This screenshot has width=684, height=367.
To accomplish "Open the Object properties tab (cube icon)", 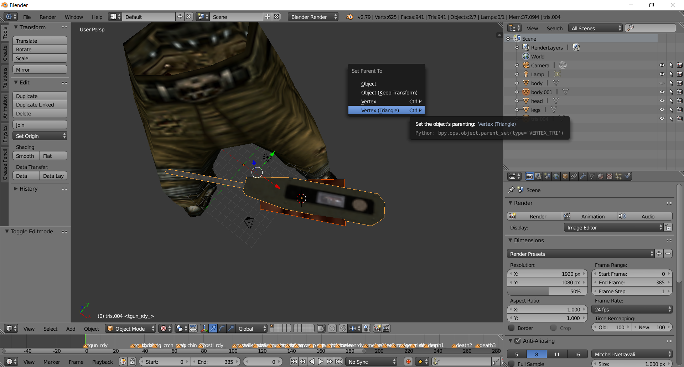I will (x=565, y=176).
